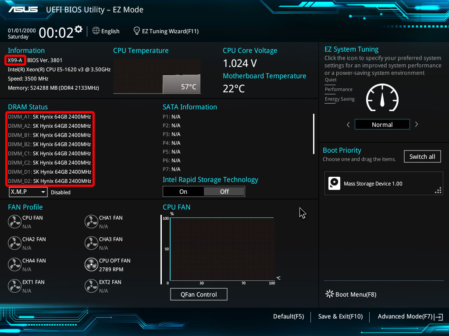
Task: Switch Intel Rapid Storage Technology to On
Action: pos(183,192)
